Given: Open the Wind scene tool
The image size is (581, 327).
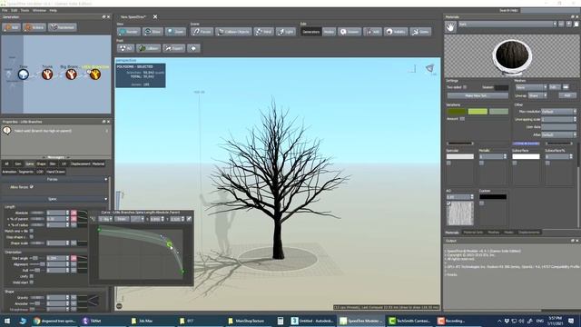Looking at the screenshot, I should 264,32.
